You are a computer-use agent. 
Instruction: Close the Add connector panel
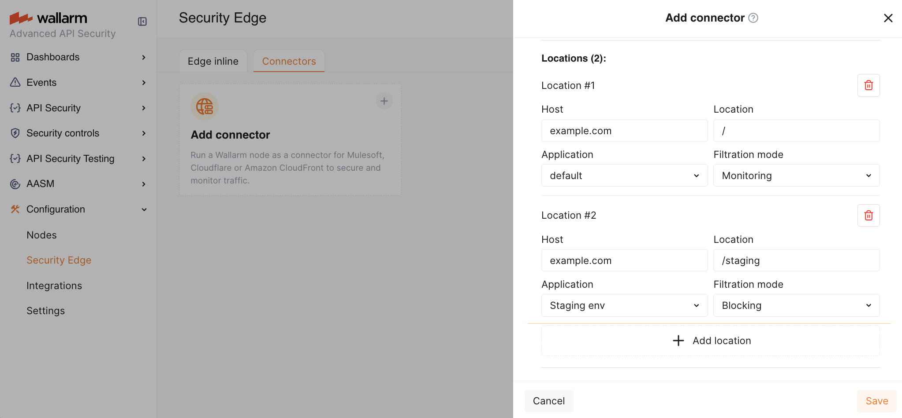[888, 18]
